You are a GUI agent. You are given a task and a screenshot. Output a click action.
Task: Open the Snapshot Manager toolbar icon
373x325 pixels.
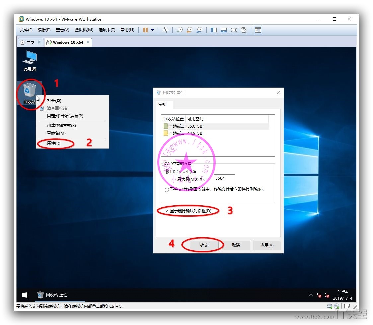click(199, 30)
